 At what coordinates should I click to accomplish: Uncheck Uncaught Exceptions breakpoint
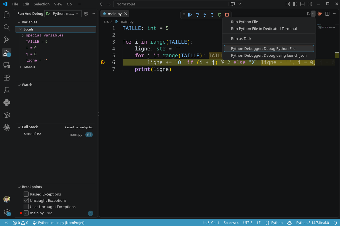point(26,200)
